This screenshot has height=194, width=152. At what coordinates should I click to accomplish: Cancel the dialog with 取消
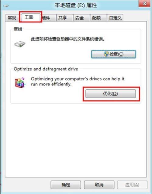click(x=99, y=185)
